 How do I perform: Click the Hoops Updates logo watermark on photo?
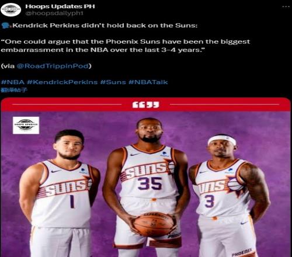click(x=26, y=125)
